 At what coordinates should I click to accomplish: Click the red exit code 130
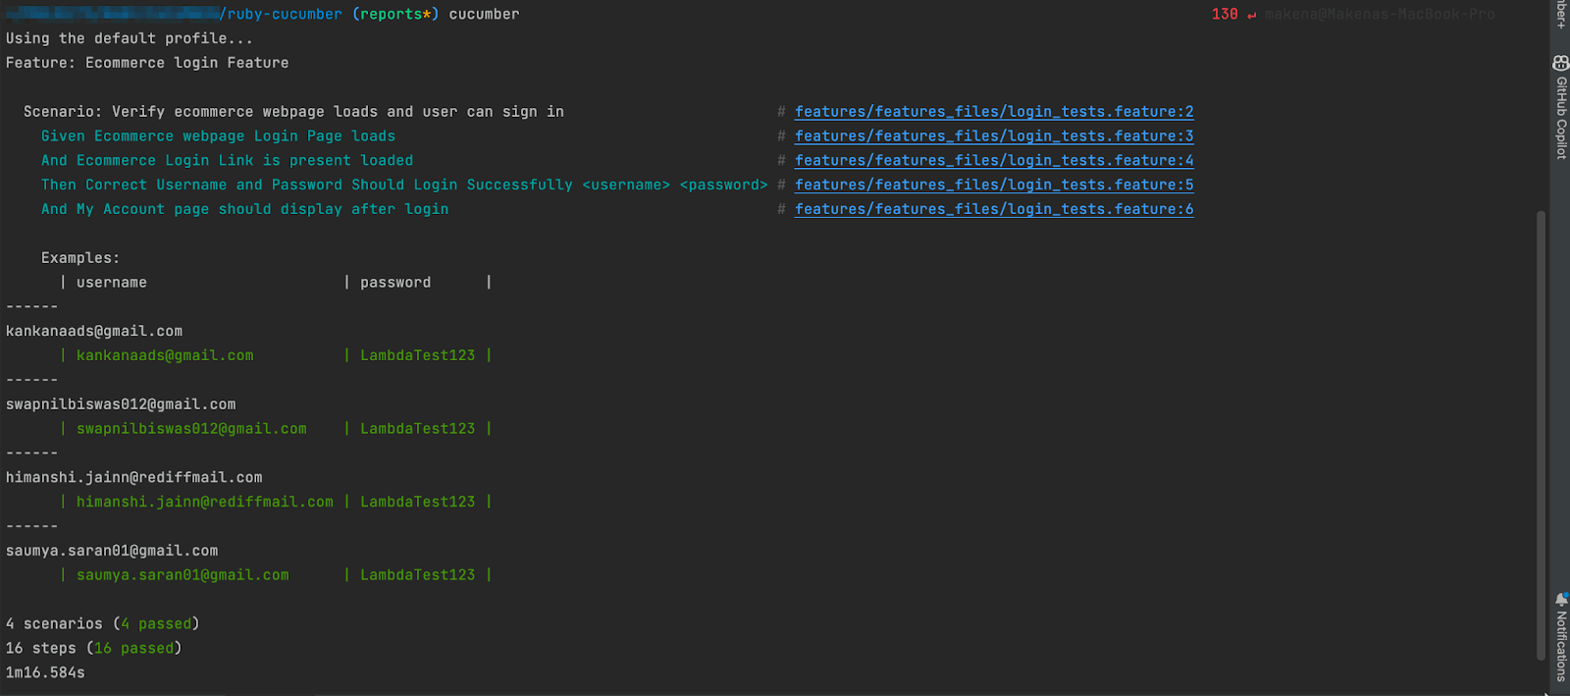coord(1225,15)
